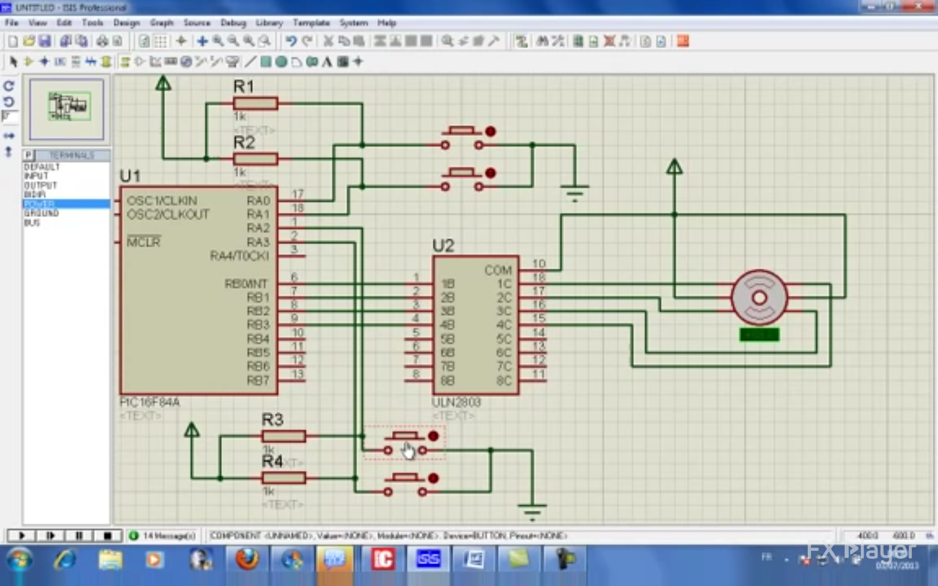
Task: Select the Selection mode arrow
Action: point(13,62)
